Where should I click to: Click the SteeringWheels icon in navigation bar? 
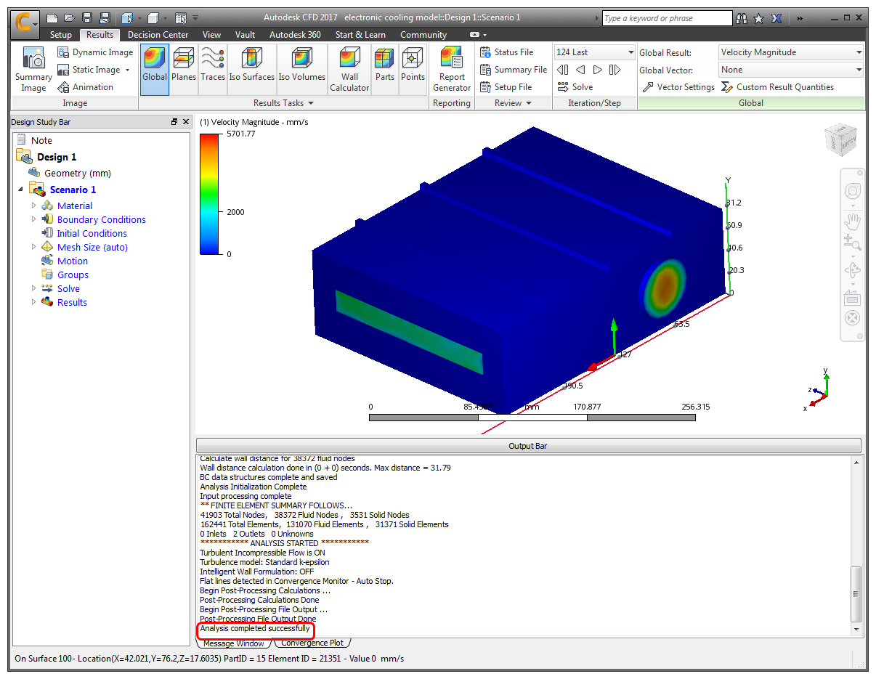tap(853, 191)
